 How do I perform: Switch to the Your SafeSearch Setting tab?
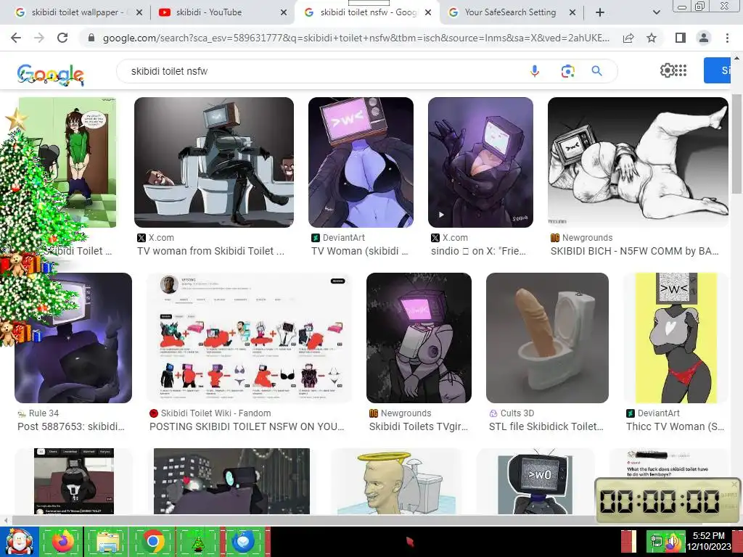click(x=510, y=12)
